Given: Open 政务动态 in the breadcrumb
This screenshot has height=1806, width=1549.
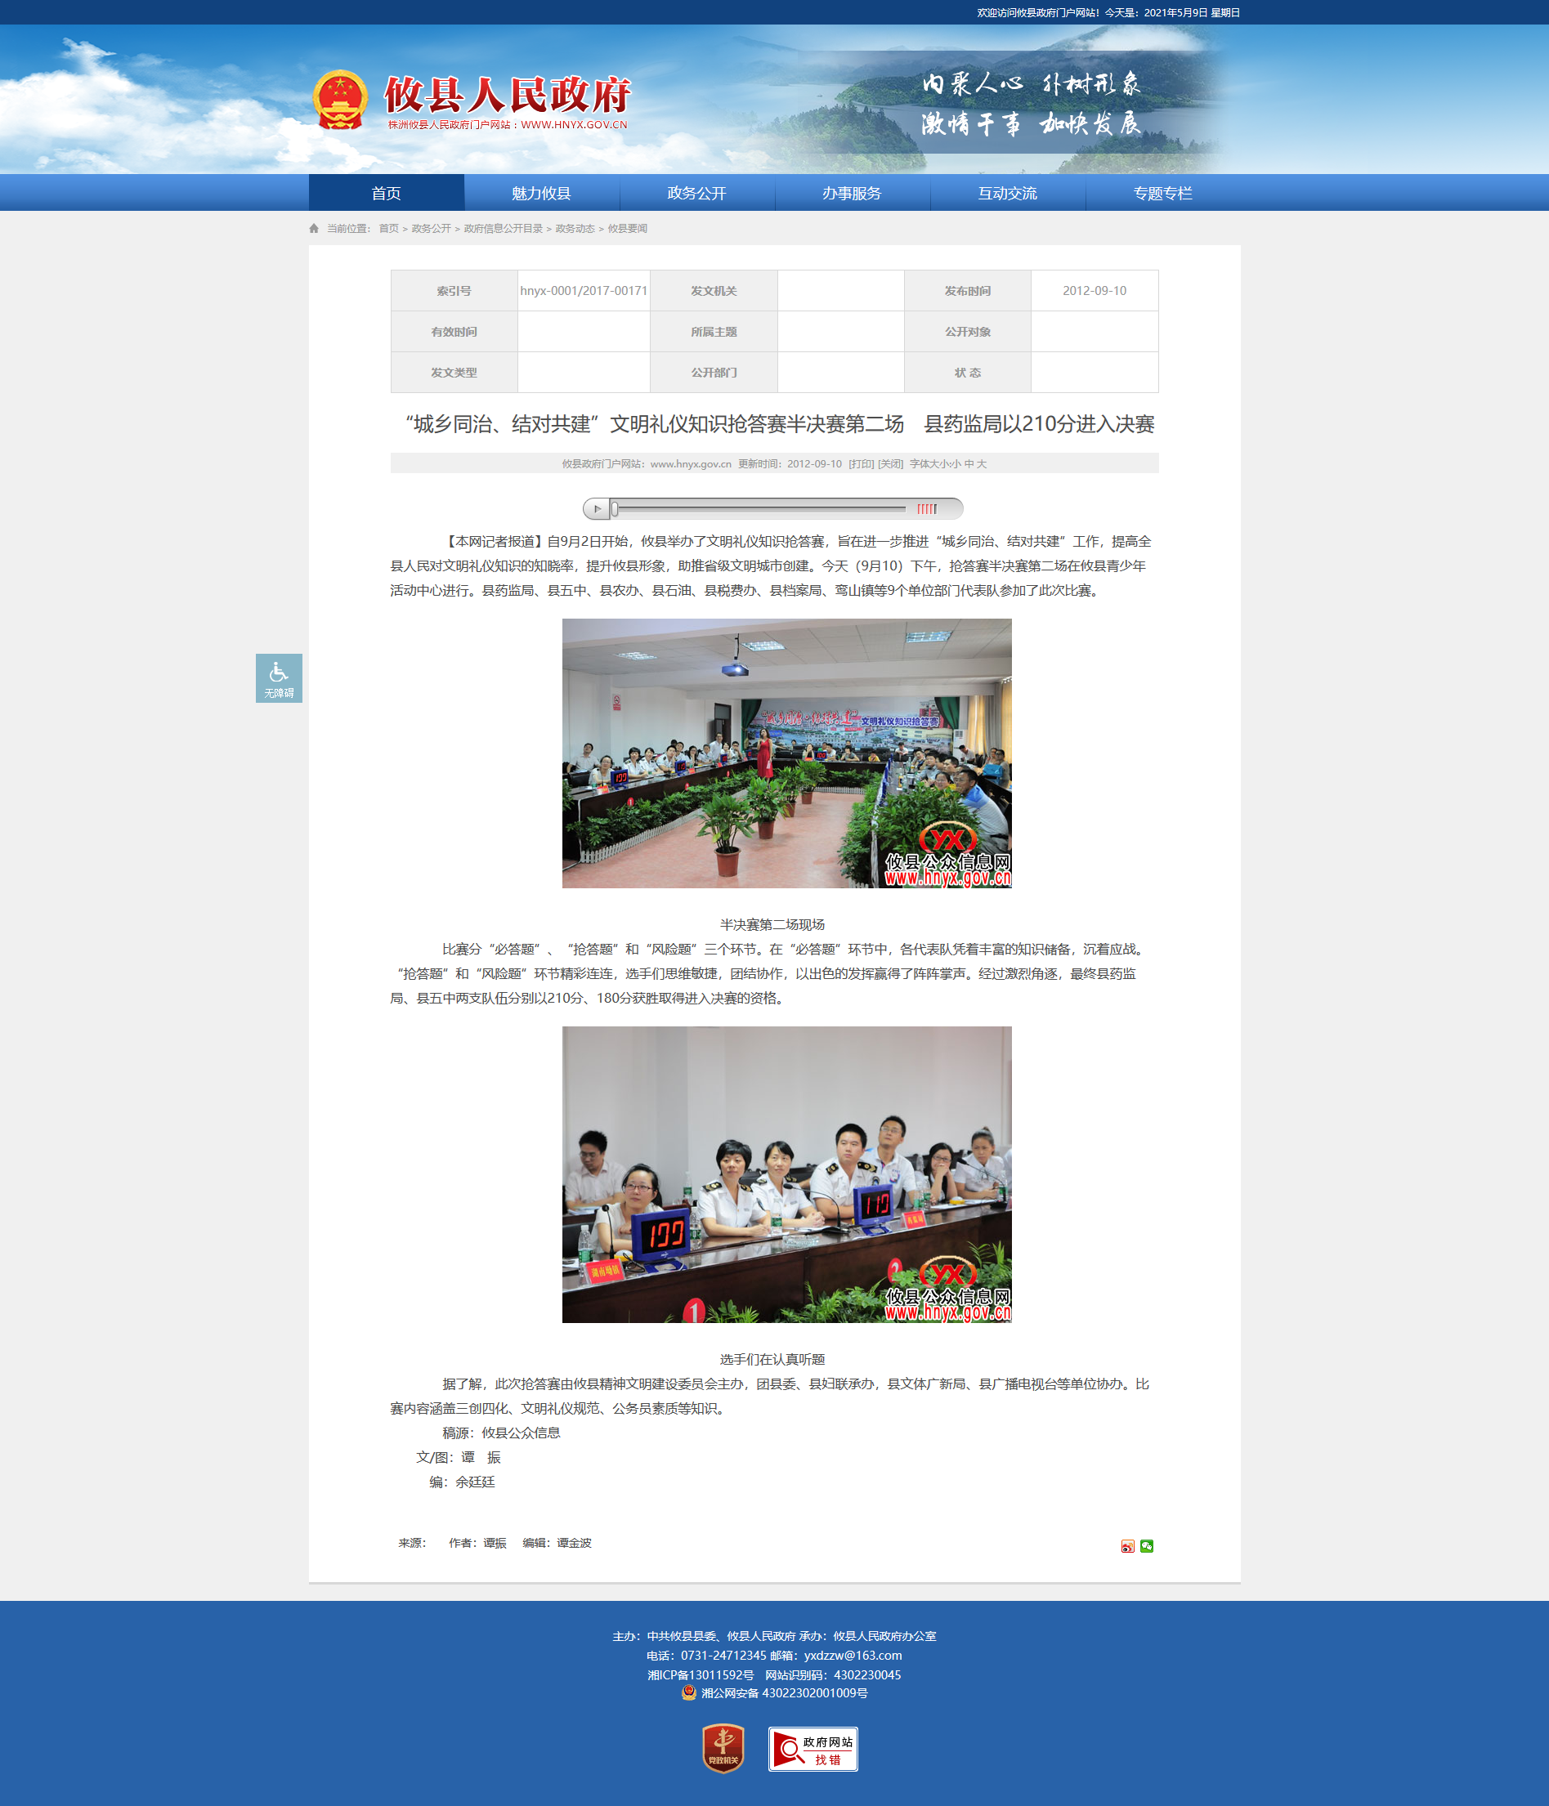Looking at the screenshot, I should (575, 228).
